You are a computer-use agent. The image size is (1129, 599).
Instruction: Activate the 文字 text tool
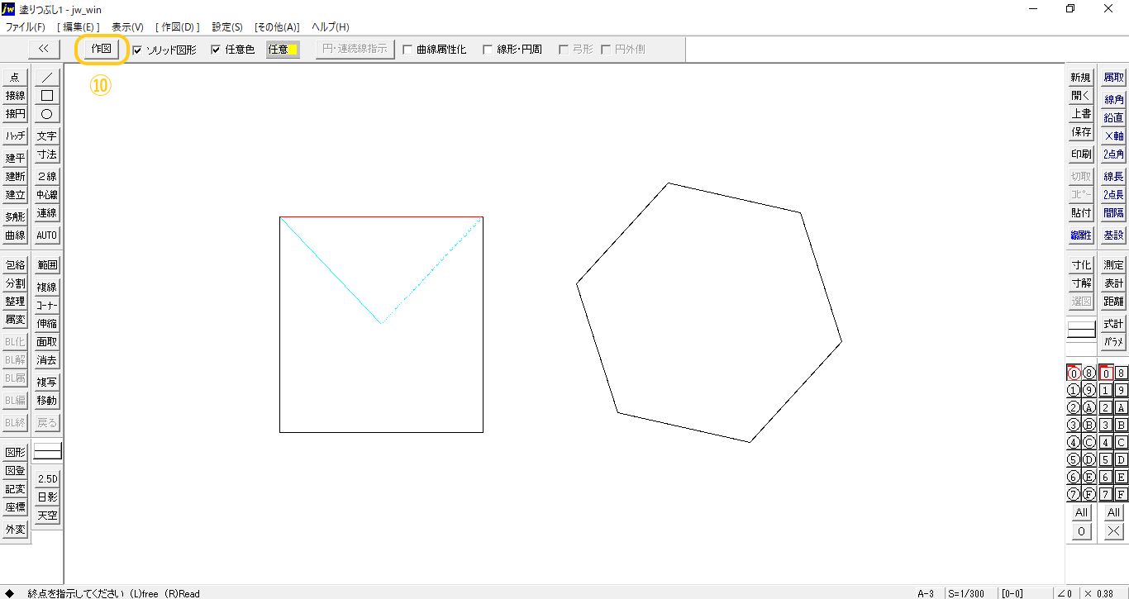tap(47, 136)
